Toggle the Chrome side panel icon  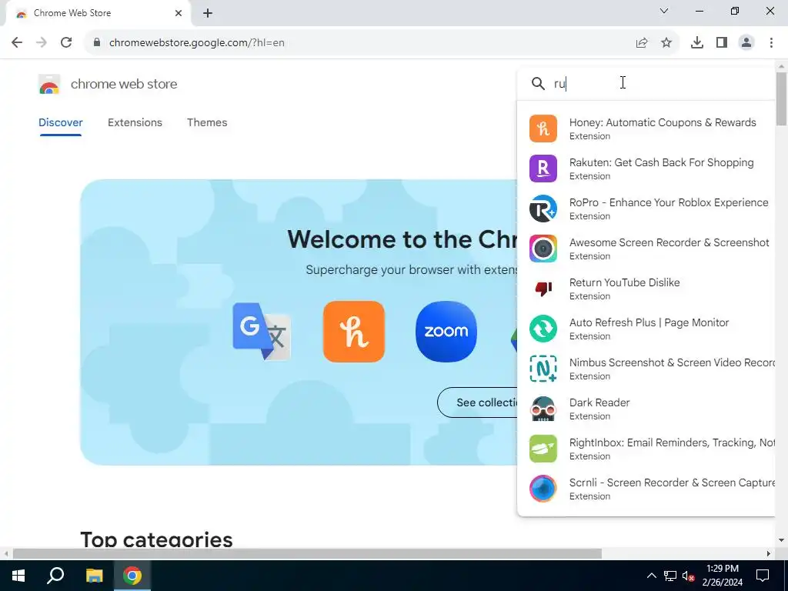(x=722, y=43)
